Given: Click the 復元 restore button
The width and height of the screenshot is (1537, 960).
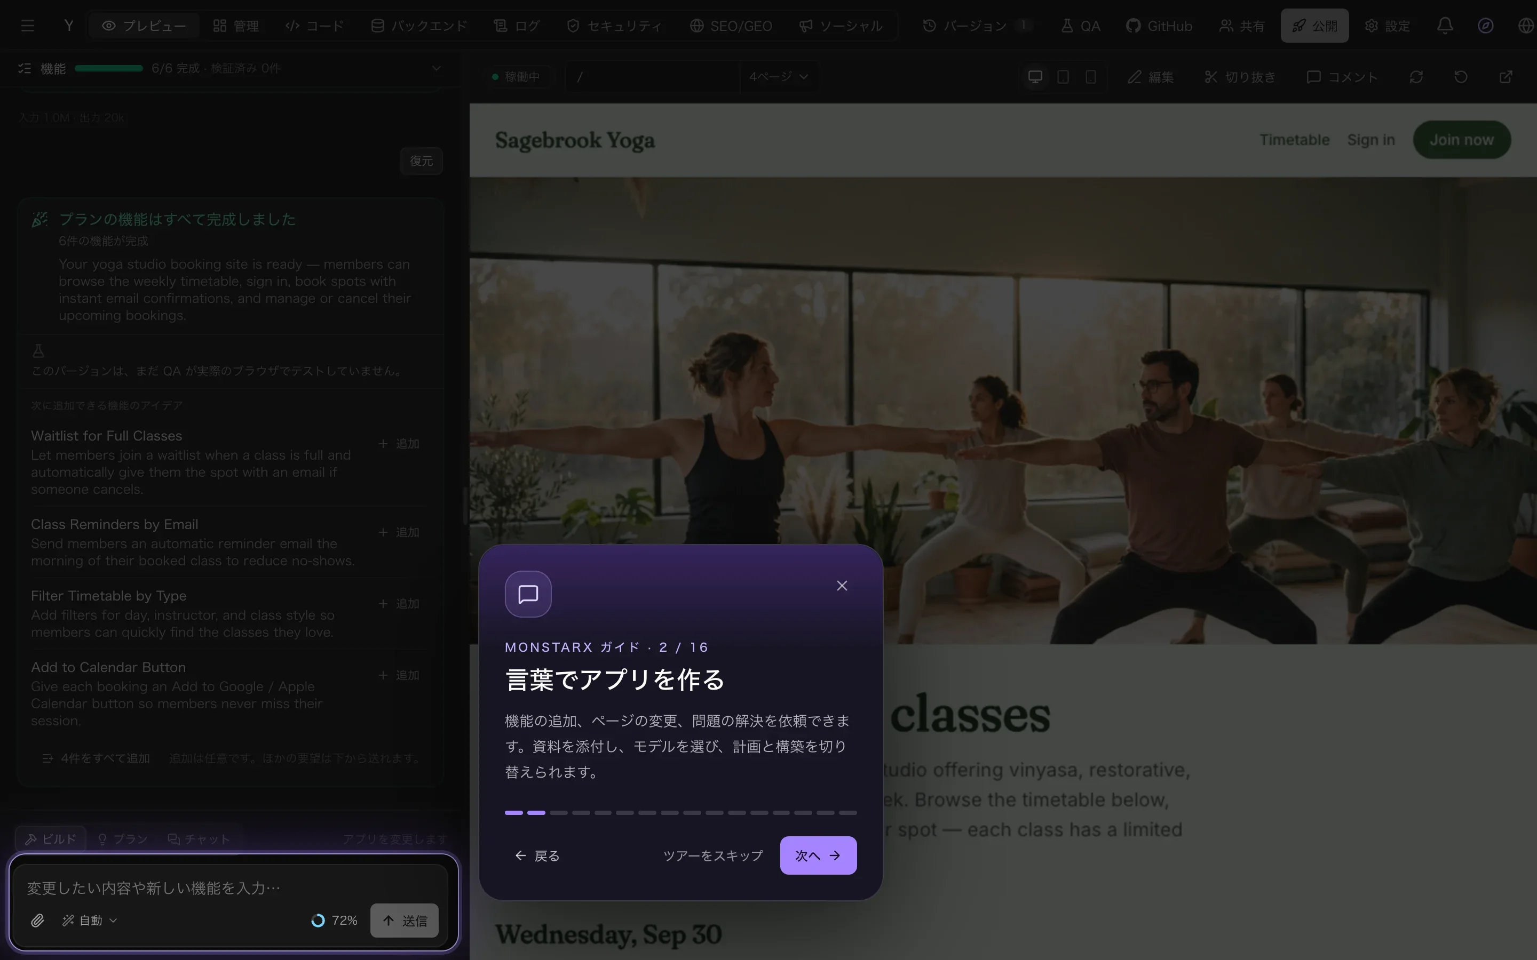Looking at the screenshot, I should click(421, 161).
